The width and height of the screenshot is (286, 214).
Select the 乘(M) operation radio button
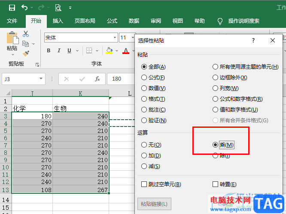(x=215, y=145)
